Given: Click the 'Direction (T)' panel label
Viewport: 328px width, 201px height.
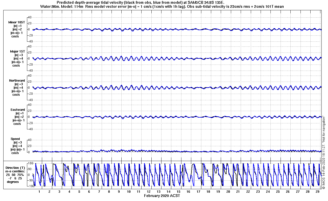Looking at the screenshot, I should (x=16, y=168).
